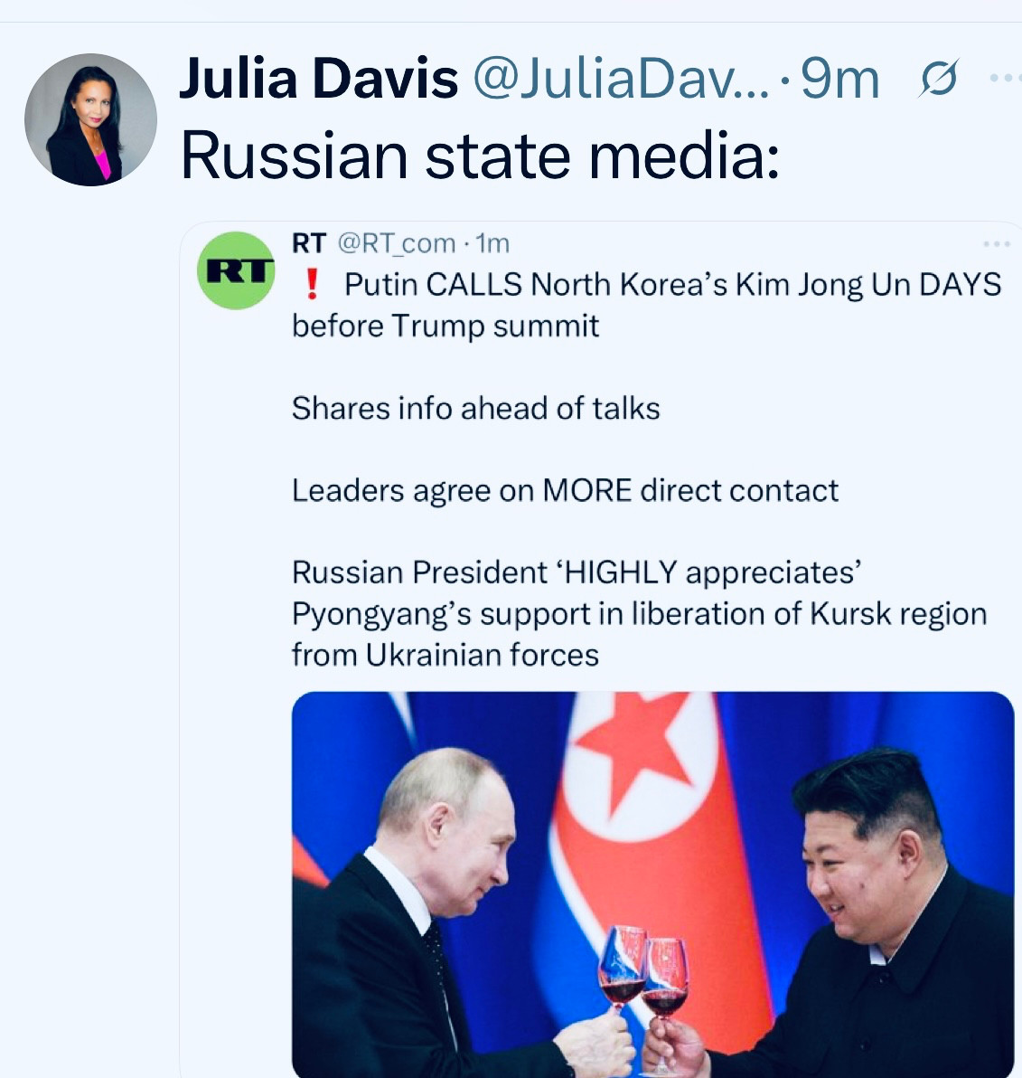This screenshot has height=1078, width=1022.
Task: Click the 'Shares info ahead of talks' line
Action: (x=476, y=409)
